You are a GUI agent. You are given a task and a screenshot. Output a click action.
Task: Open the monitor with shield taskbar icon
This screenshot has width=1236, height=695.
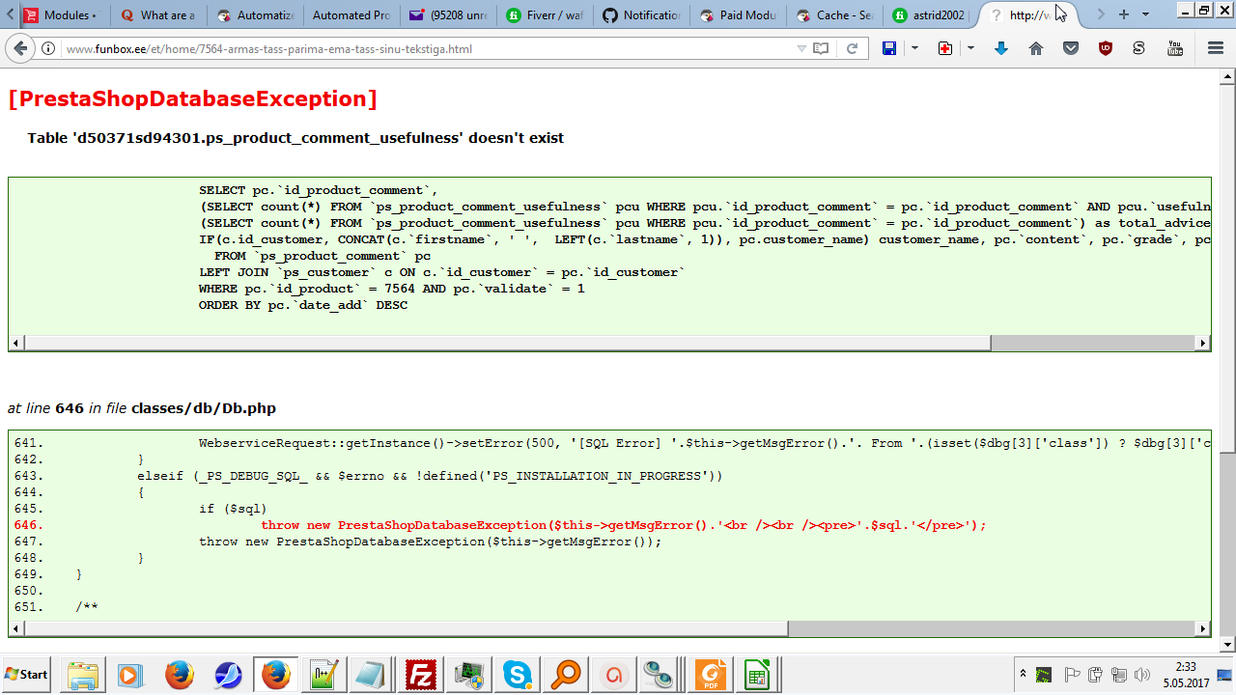click(469, 675)
